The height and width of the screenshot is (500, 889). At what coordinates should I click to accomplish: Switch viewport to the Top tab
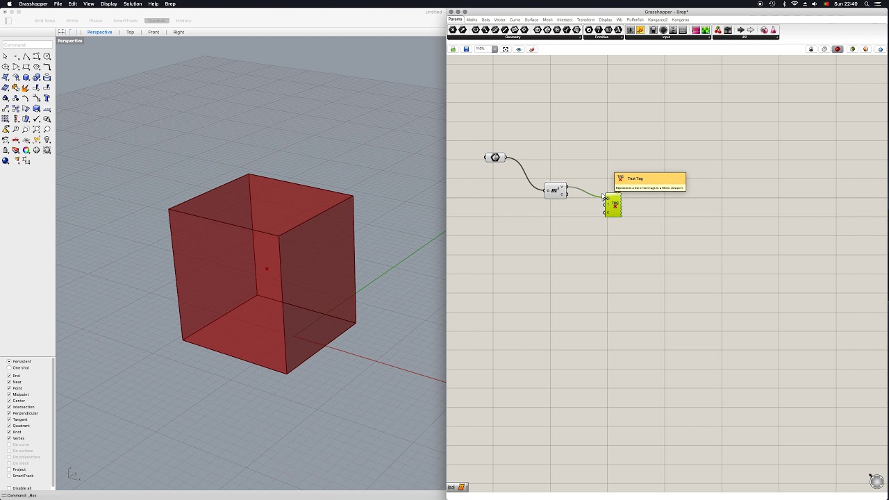pyautogui.click(x=130, y=32)
